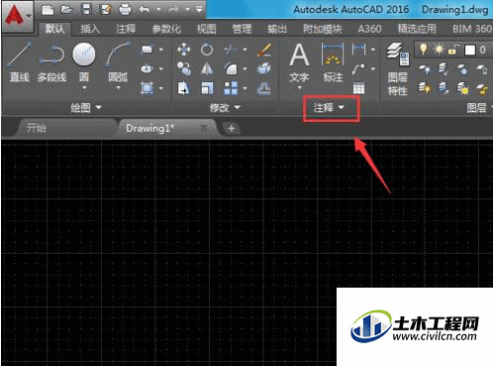
Task: Select the Stretch tool icon
Action: click(183, 88)
